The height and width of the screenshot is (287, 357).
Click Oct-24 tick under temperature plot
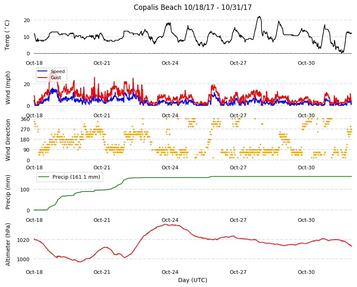(170, 63)
